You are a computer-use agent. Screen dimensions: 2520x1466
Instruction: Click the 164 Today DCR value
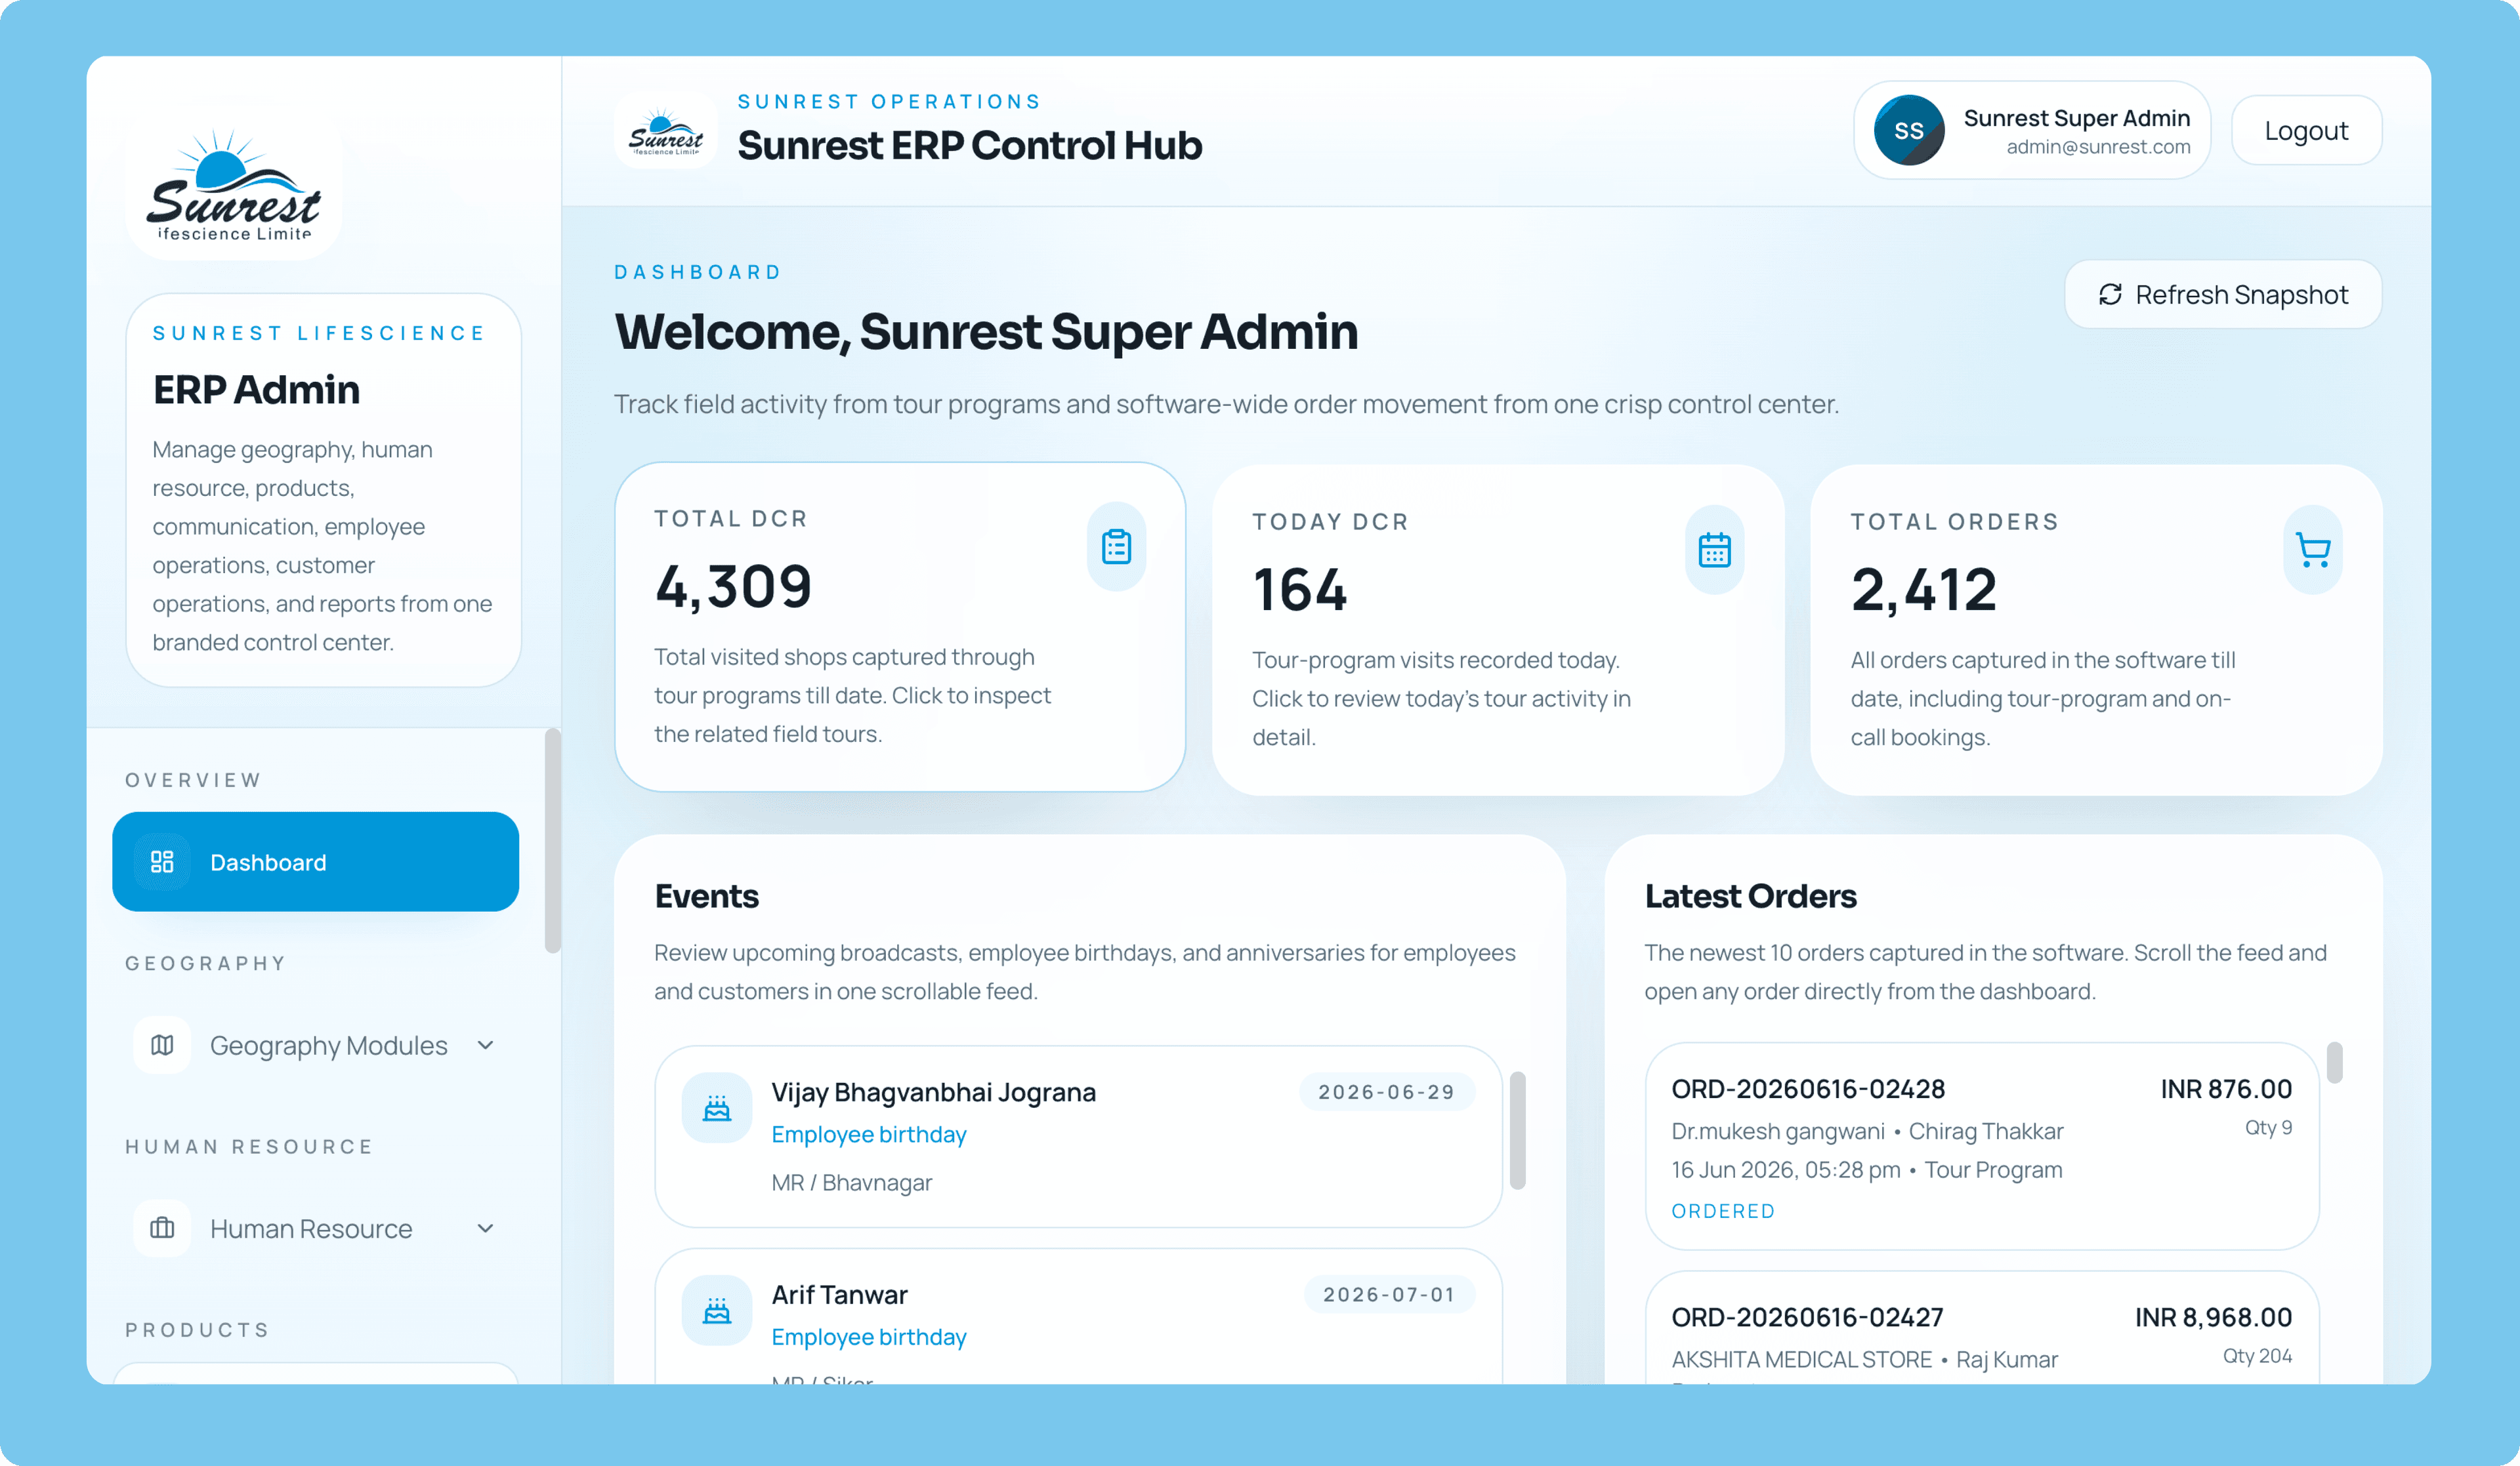[x=1300, y=588]
